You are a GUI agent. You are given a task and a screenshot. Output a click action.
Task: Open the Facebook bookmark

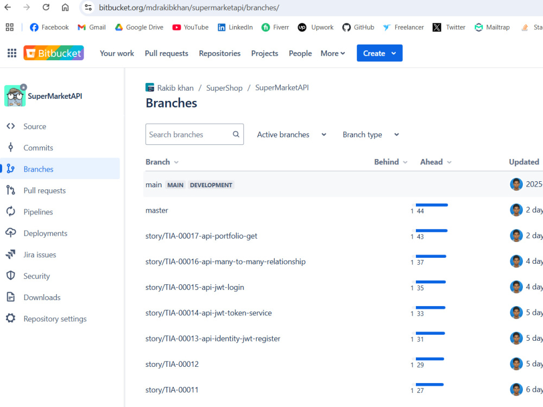click(49, 27)
